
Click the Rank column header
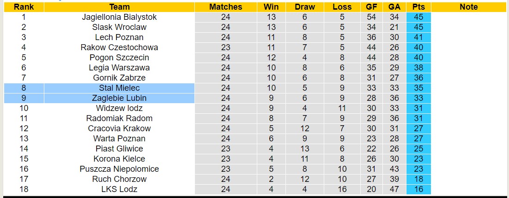[24, 7]
